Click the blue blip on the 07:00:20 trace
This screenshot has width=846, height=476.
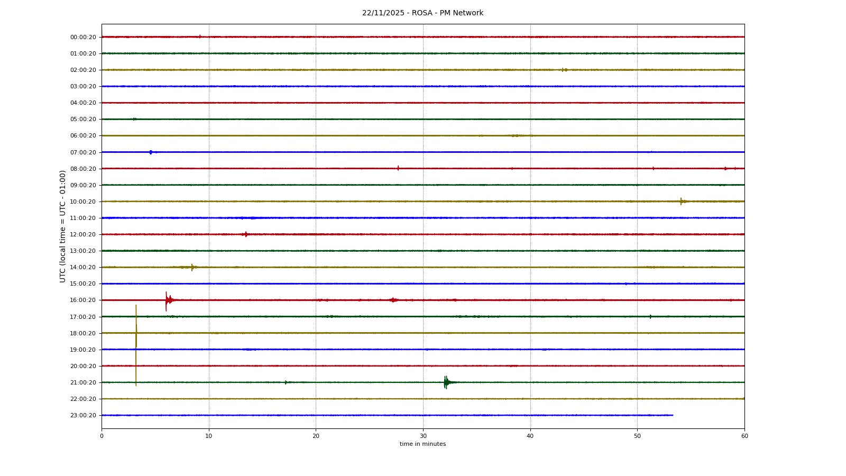[151, 152]
